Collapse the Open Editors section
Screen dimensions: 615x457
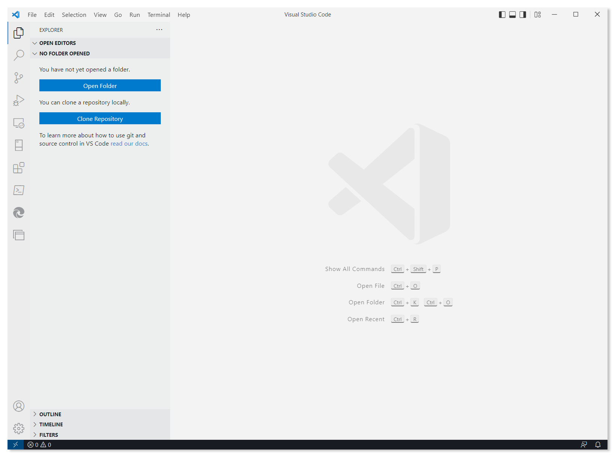(100, 43)
